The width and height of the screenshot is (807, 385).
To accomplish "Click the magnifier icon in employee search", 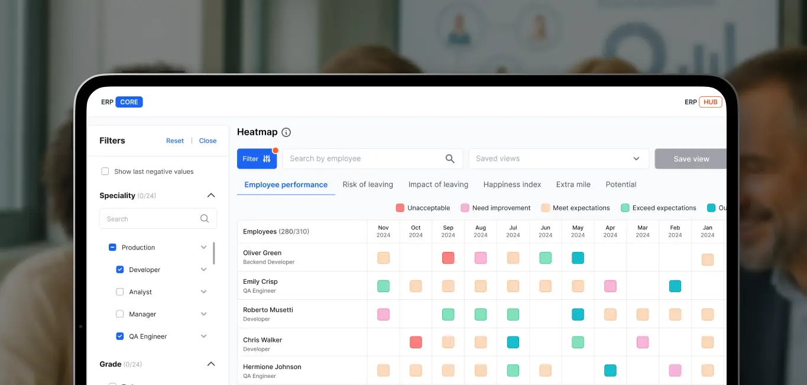I will coord(450,158).
